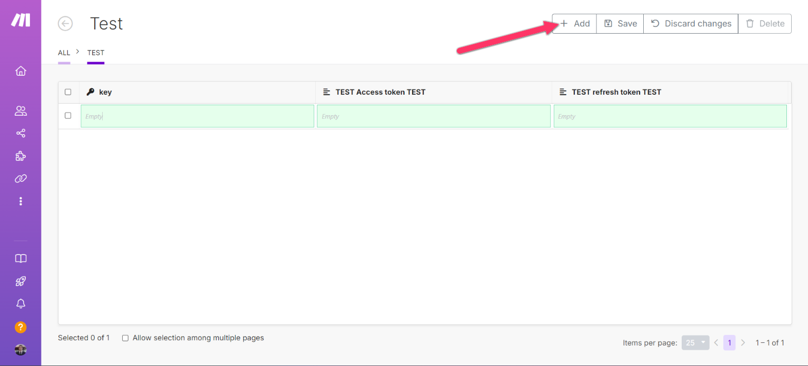The height and width of the screenshot is (366, 808).
Task: Open the orange Help question mark icon
Action: coord(21,327)
